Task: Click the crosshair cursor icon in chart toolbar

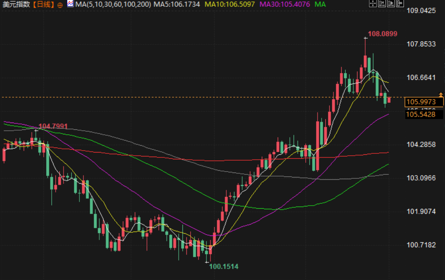Action: [x=372, y=4]
